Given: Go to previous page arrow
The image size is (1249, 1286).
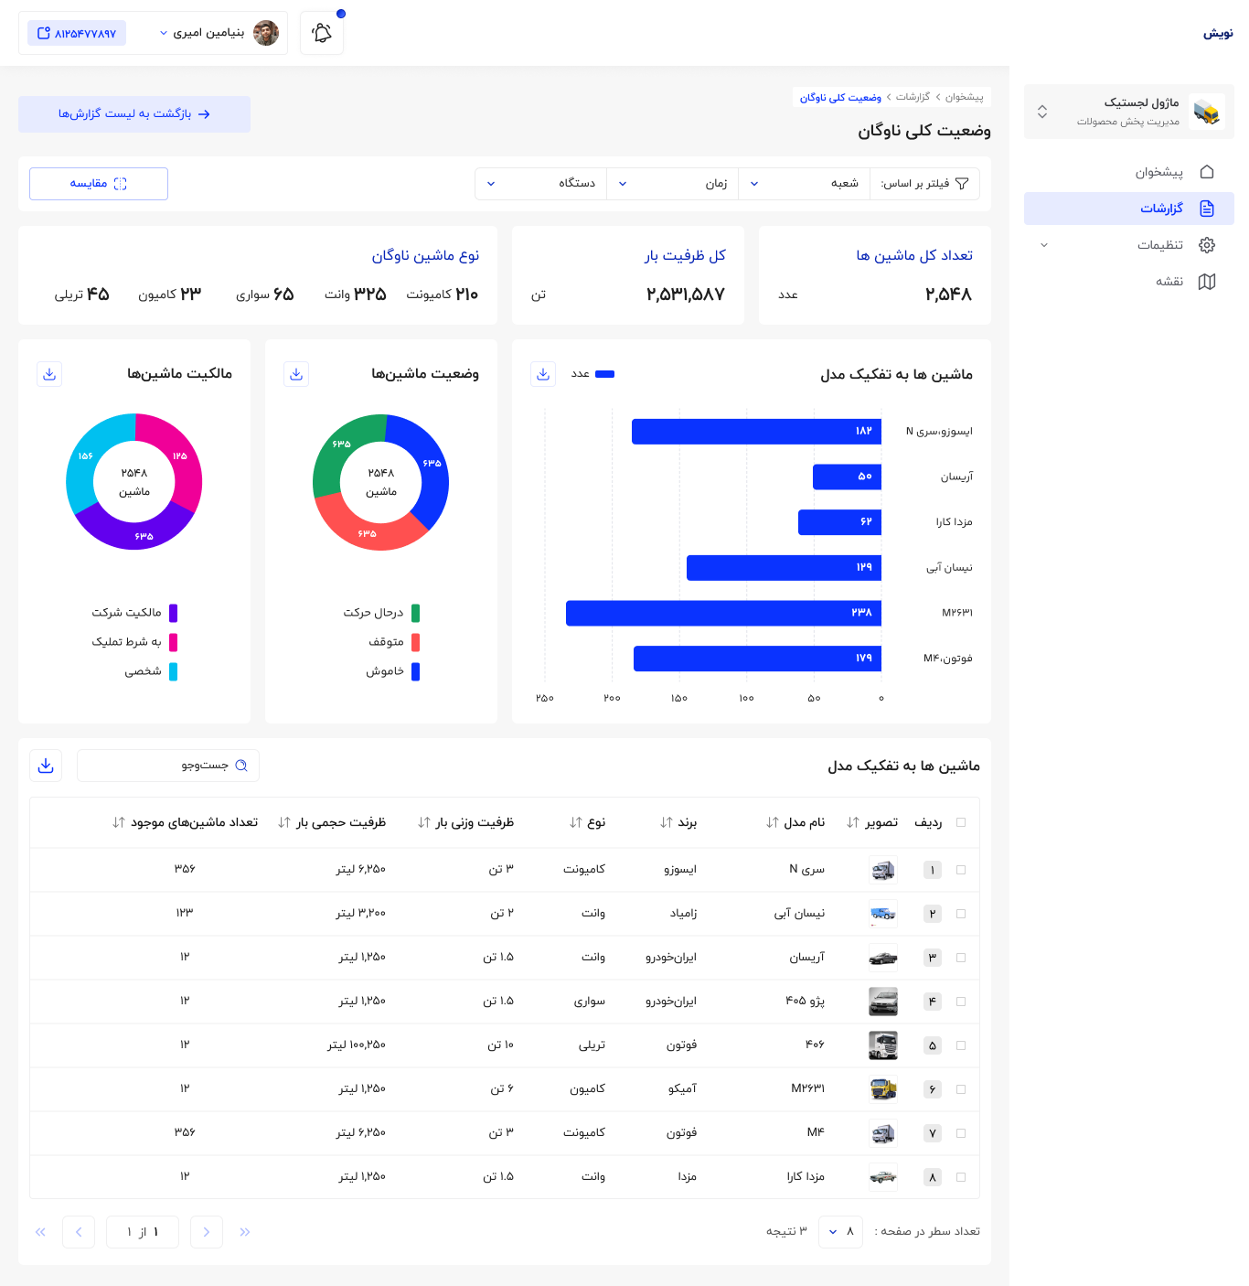Looking at the screenshot, I should (x=207, y=1232).
